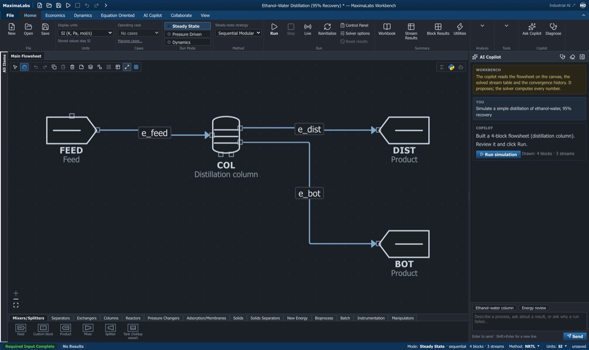This screenshot has width=589, height=350.
Task: Select the pointer tool in canvas toolbar
Action: (x=15, y=67)
